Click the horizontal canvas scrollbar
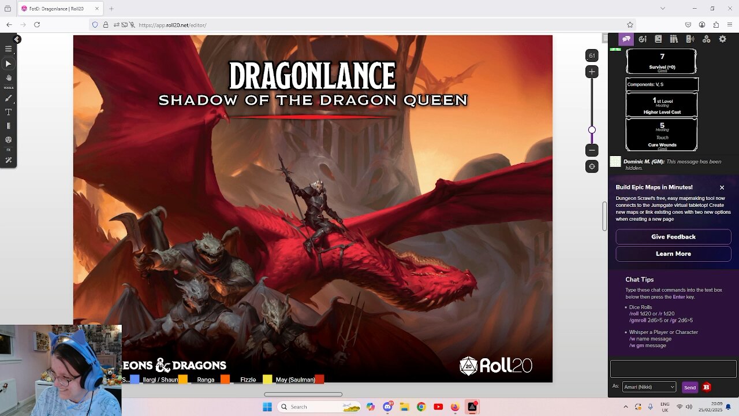This screenshot has width=739, height=416. 303,395
